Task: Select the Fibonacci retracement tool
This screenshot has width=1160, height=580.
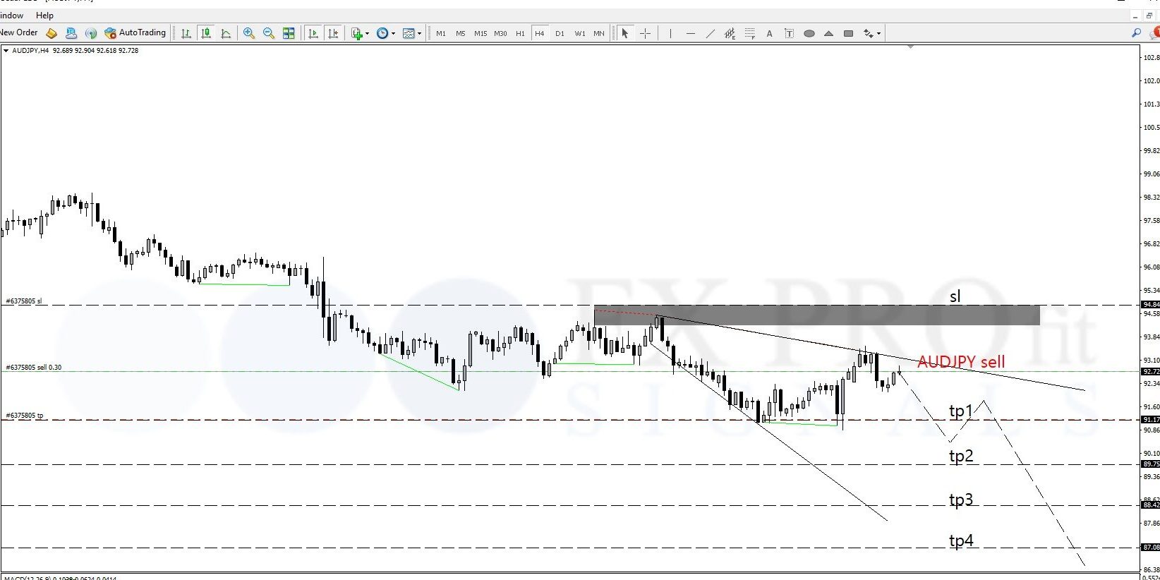Action: [749, 33]
